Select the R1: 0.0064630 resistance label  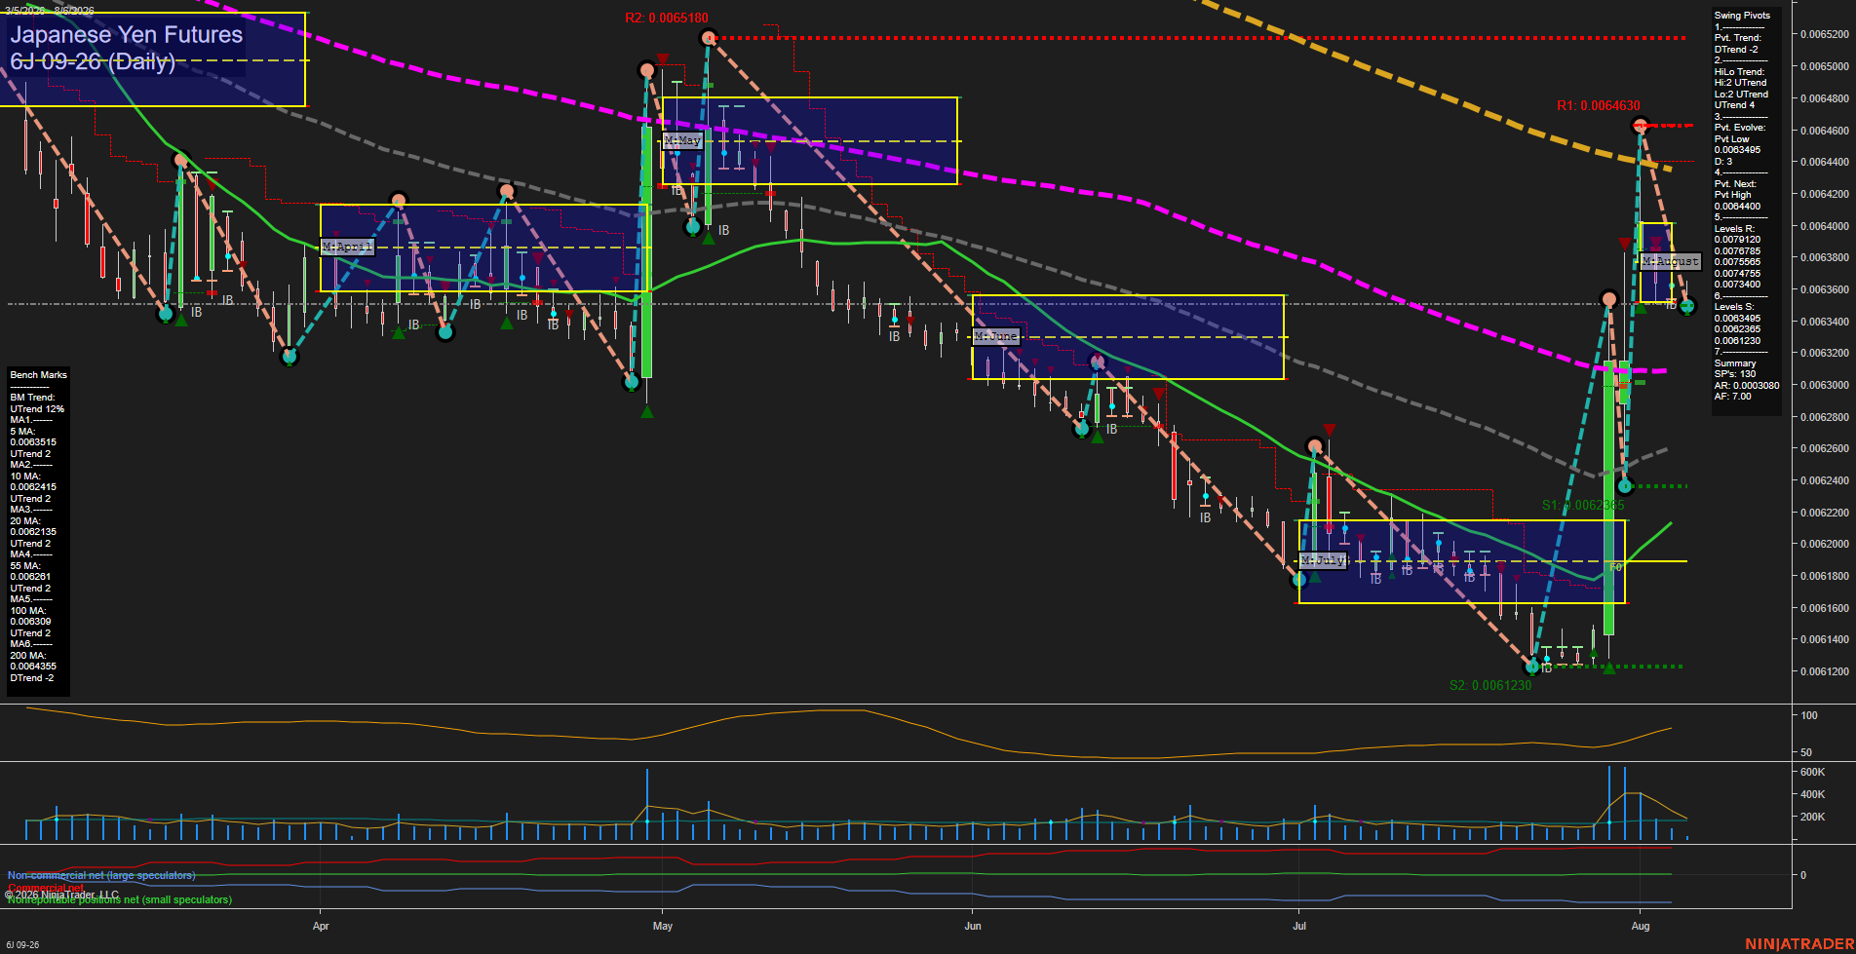[x=1598, y=106]
